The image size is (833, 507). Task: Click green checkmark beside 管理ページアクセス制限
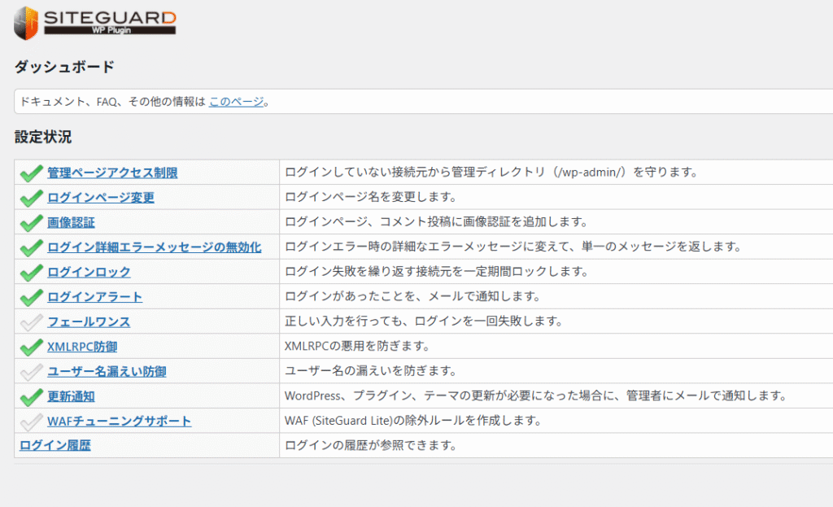(32, 173)
